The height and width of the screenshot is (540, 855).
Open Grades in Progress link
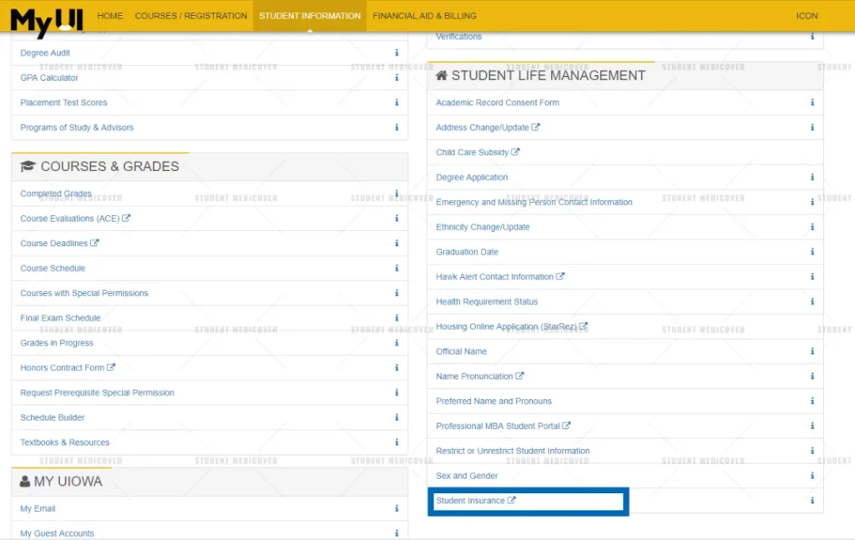57,343
